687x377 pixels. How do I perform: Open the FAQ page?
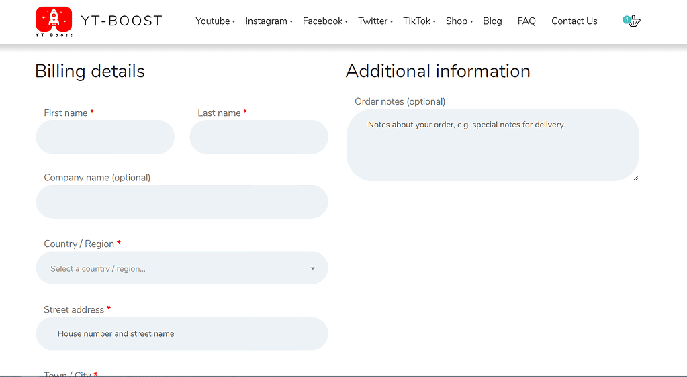click(526, 21)
